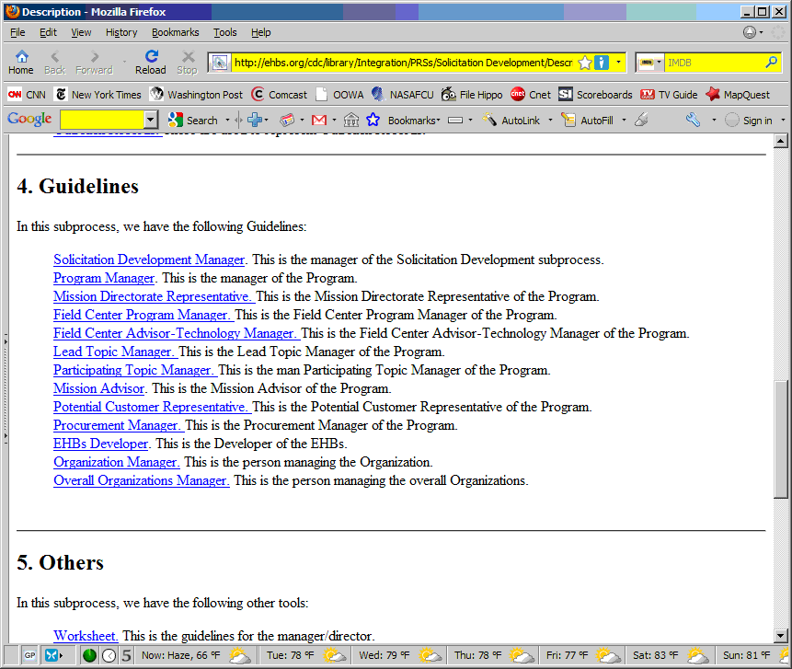
Task: Open the EHBs Developer link
Action: (x=101, y=444)
